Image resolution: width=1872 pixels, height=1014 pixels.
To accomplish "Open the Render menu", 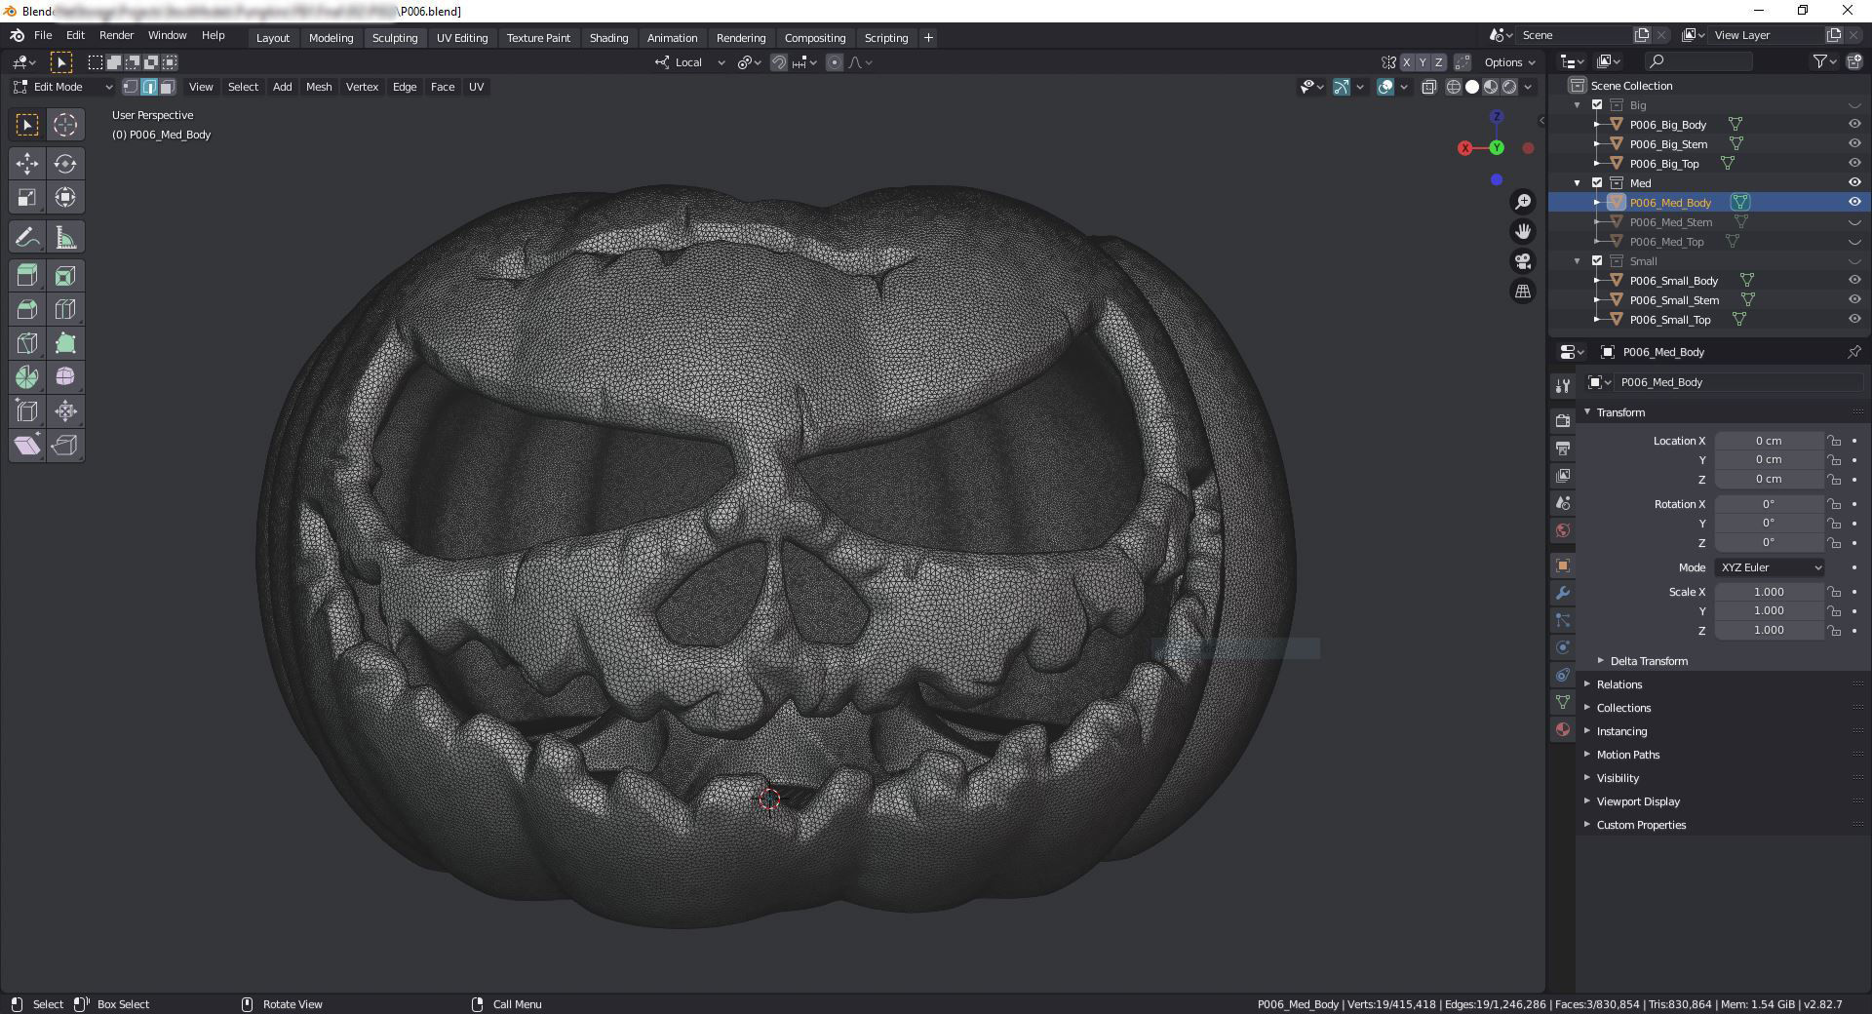I will (116, 35).
